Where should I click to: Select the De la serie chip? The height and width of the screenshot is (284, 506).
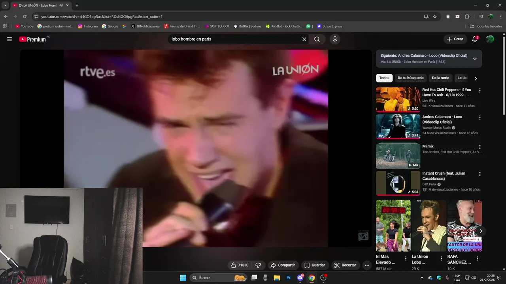point(440,78)
